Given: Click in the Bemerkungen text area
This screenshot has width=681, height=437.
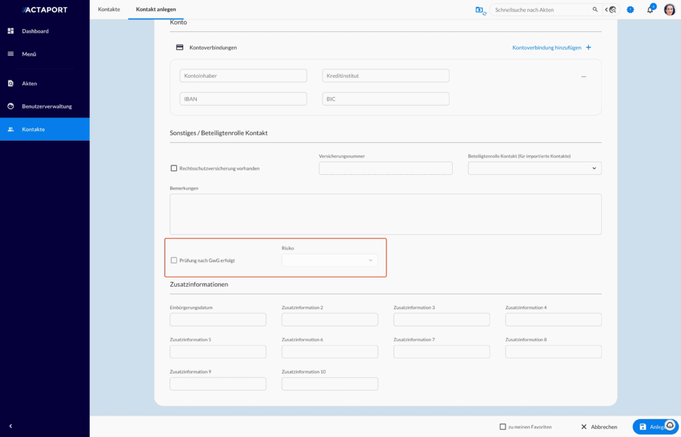Looking at the screenshot, I should click(x=385, y=213).
